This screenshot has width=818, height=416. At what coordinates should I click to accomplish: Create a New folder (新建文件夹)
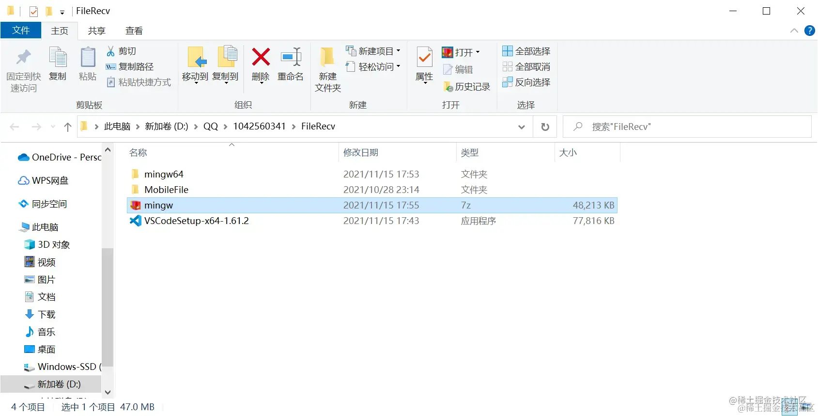pos(328,69)
